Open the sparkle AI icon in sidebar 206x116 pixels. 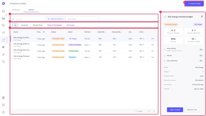pyautogui.click(x=3, y=54)
